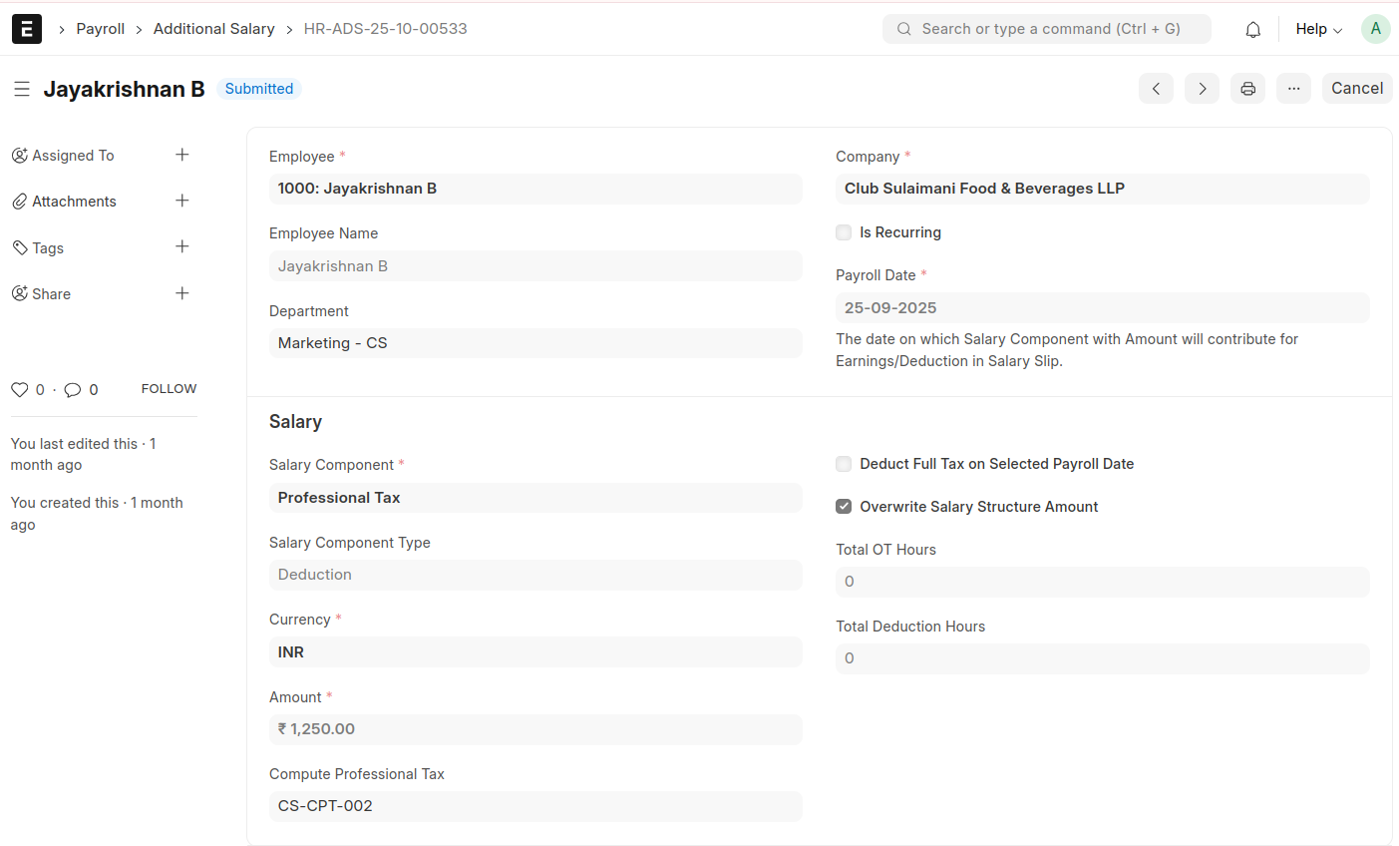This screenshot has height=846, width=1399.
Task: Toggle the sidebar hamburger menu
Action: [22, 89]
